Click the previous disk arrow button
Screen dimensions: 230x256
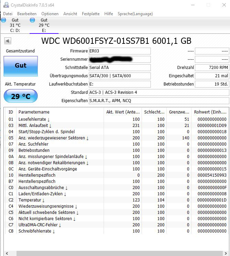point(8,41)
